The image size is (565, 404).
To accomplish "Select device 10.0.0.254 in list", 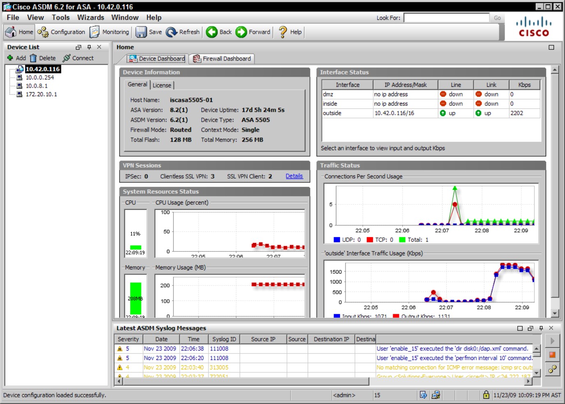I will [39, 77].
